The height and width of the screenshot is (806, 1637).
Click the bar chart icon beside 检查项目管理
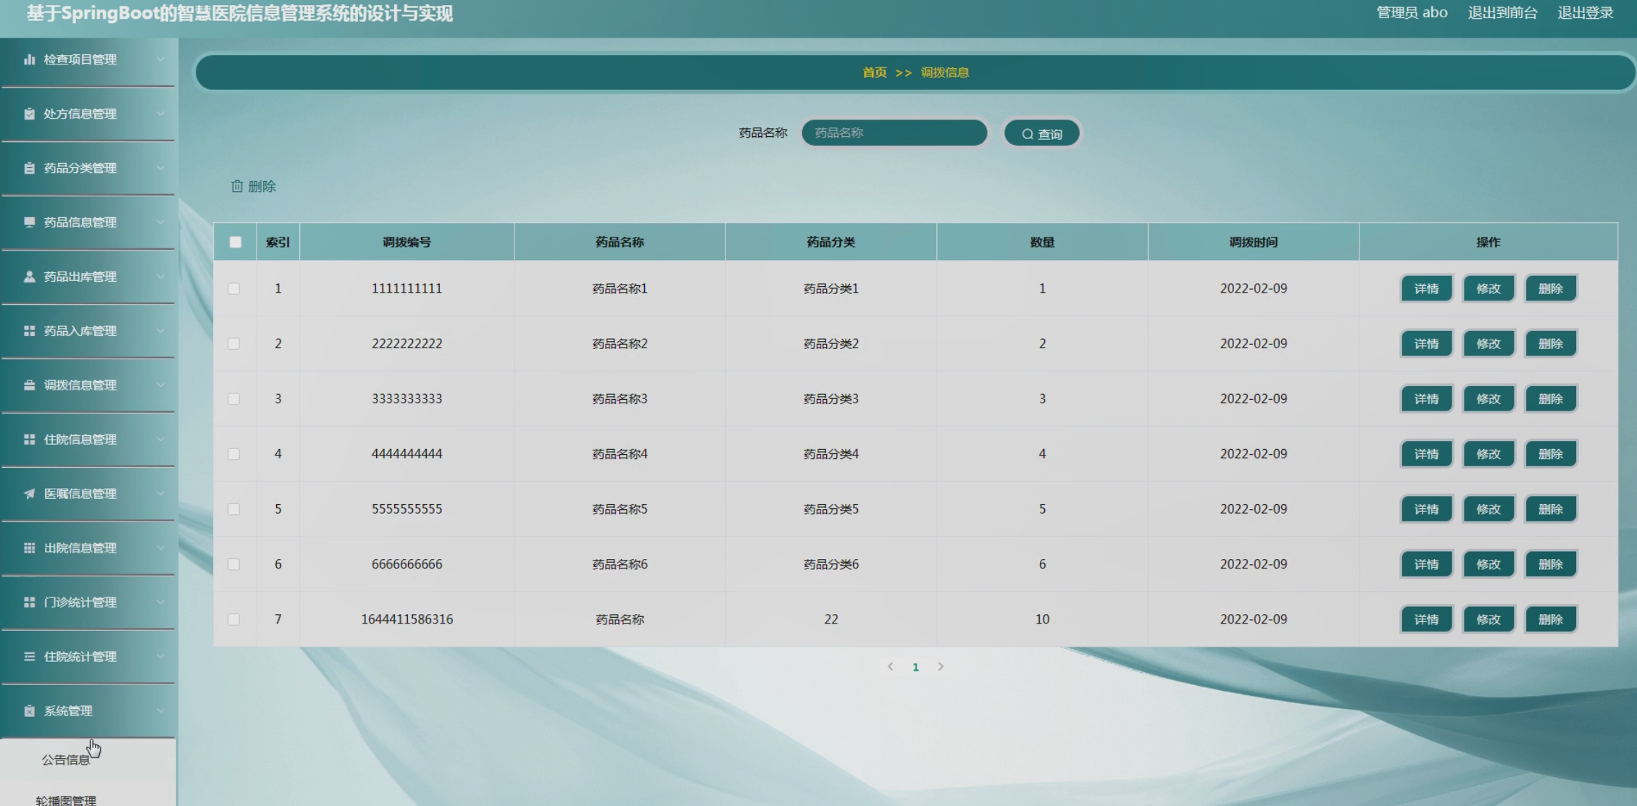click(x=29, y=59)
